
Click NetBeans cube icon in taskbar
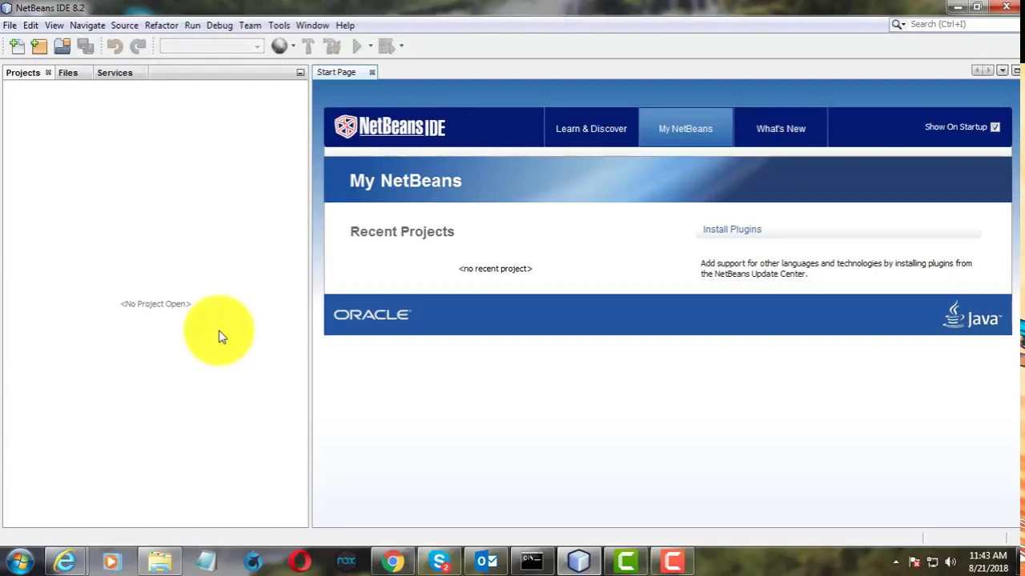(x=578, y=561)
